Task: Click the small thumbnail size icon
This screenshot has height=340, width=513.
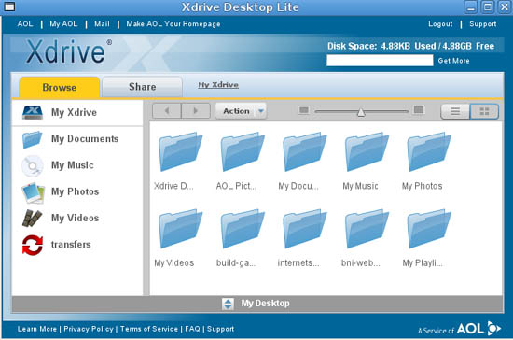Action: pos(304,110)
